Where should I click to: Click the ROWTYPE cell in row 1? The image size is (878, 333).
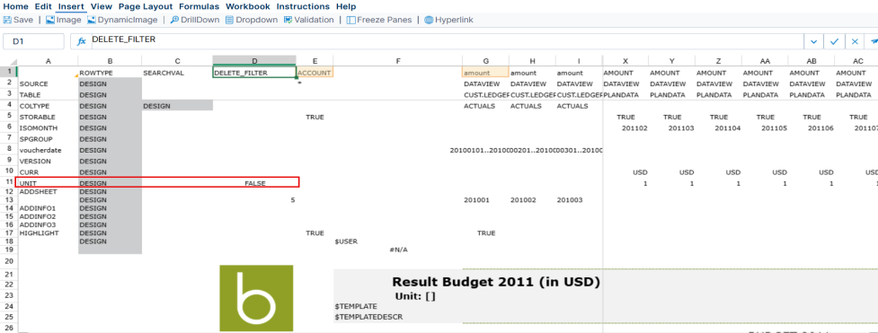[x=110, y=73]
